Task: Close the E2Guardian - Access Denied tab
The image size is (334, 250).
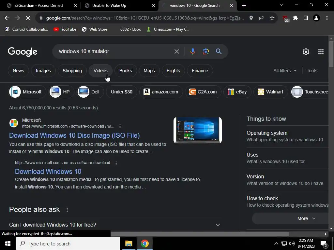Action: (75, 6)
